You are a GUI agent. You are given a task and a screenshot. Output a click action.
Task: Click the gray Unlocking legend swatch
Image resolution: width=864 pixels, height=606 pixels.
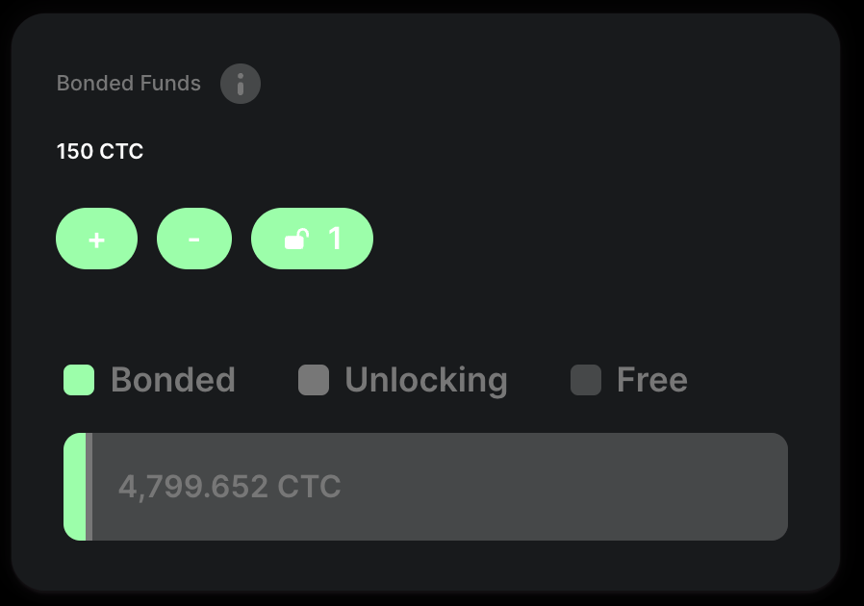tap(314, 380)
